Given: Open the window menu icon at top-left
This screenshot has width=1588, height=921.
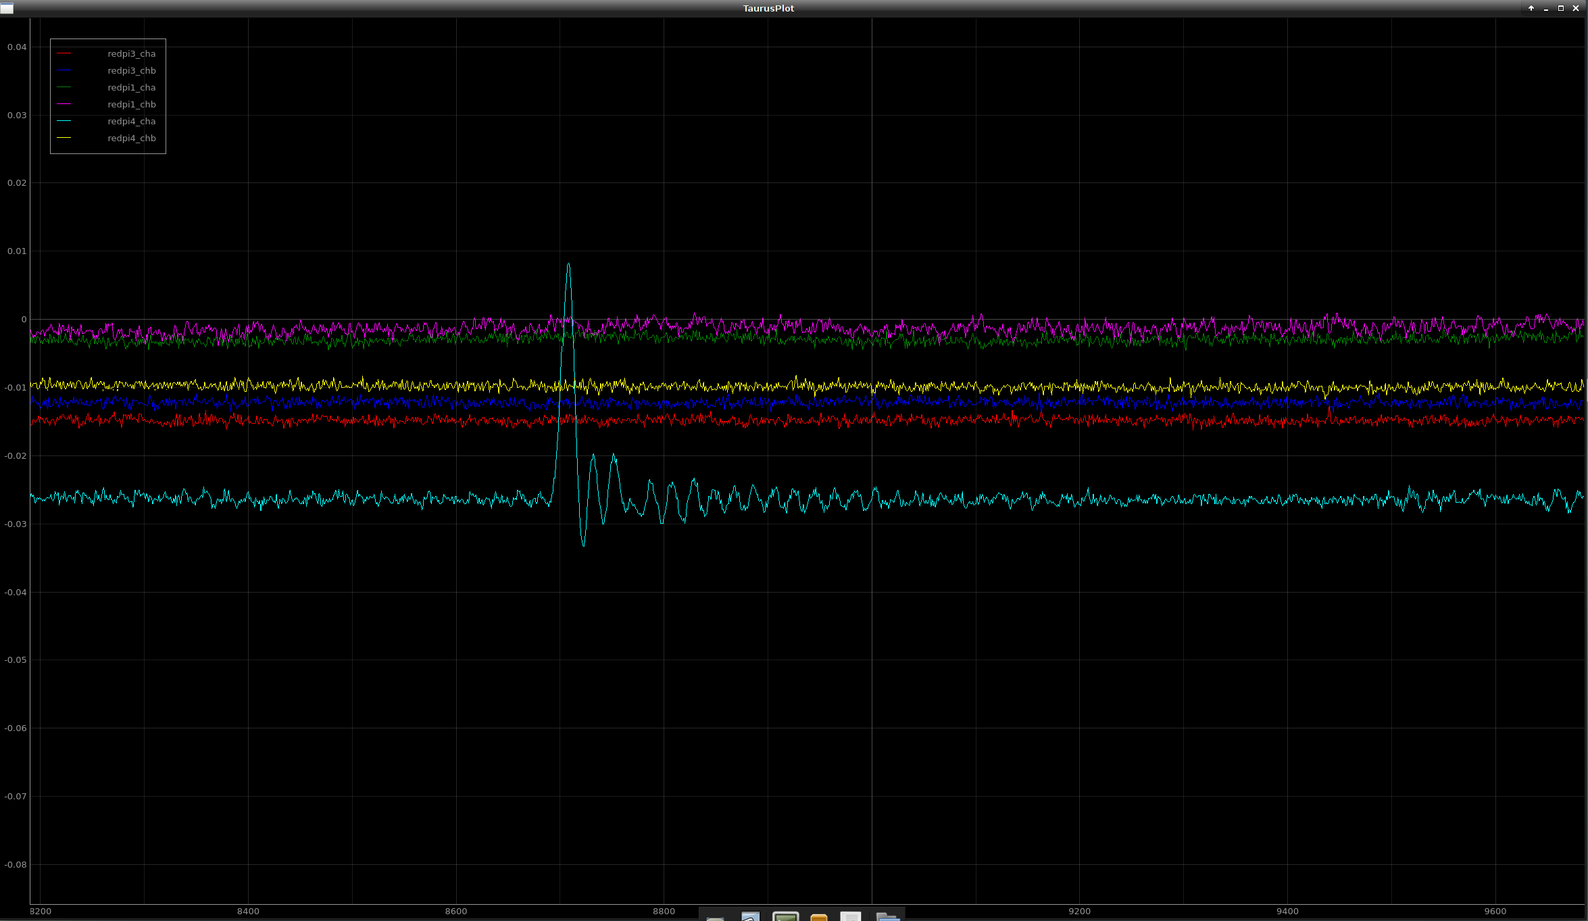Looking at the screenshot, I should (7, 8).
